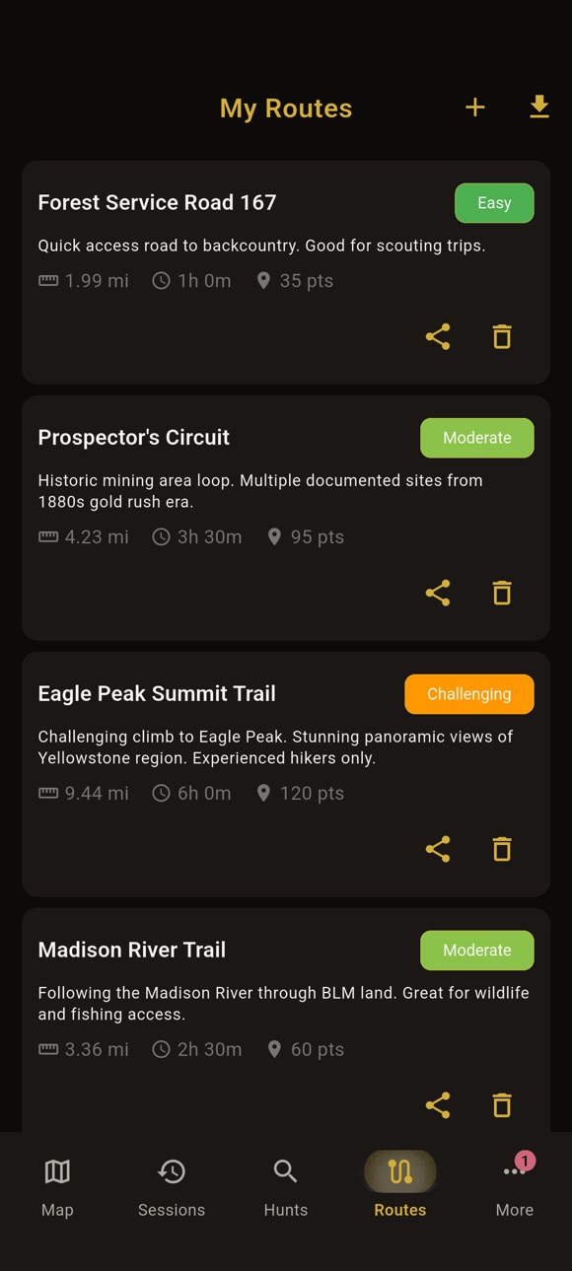Image resolution: width=572 pixels, height=1271 pixels.
Task: Tap the Challenging badge on Eagle Peak
Action: (x=469, y=693)
